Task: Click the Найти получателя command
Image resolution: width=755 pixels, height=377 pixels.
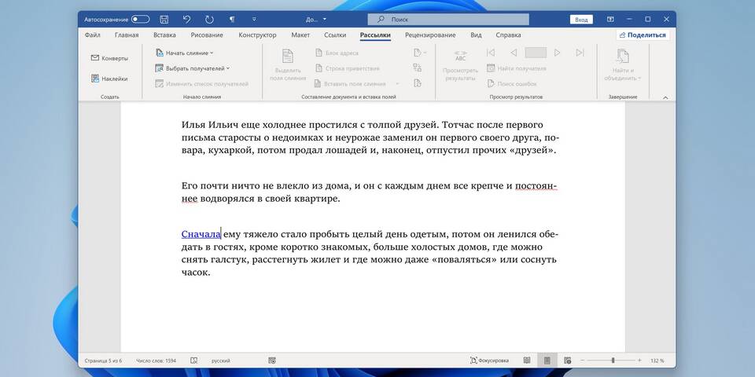Action: tap(517, 68)
